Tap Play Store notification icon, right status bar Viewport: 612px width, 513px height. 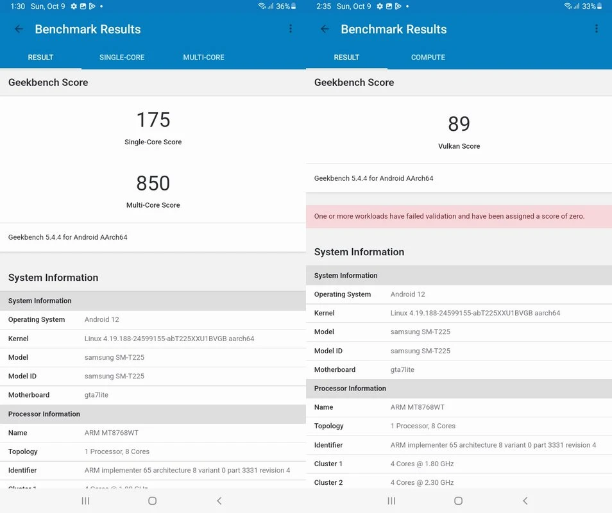click(x=398, y=6)
